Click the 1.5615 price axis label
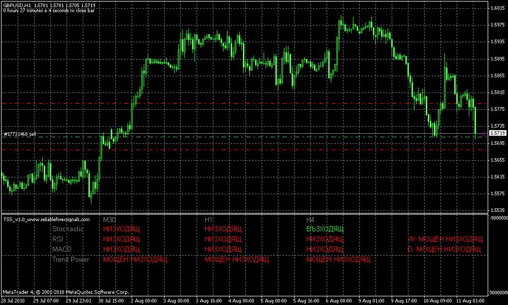This screenshot has width=508, height=305. tap(498, 177)
